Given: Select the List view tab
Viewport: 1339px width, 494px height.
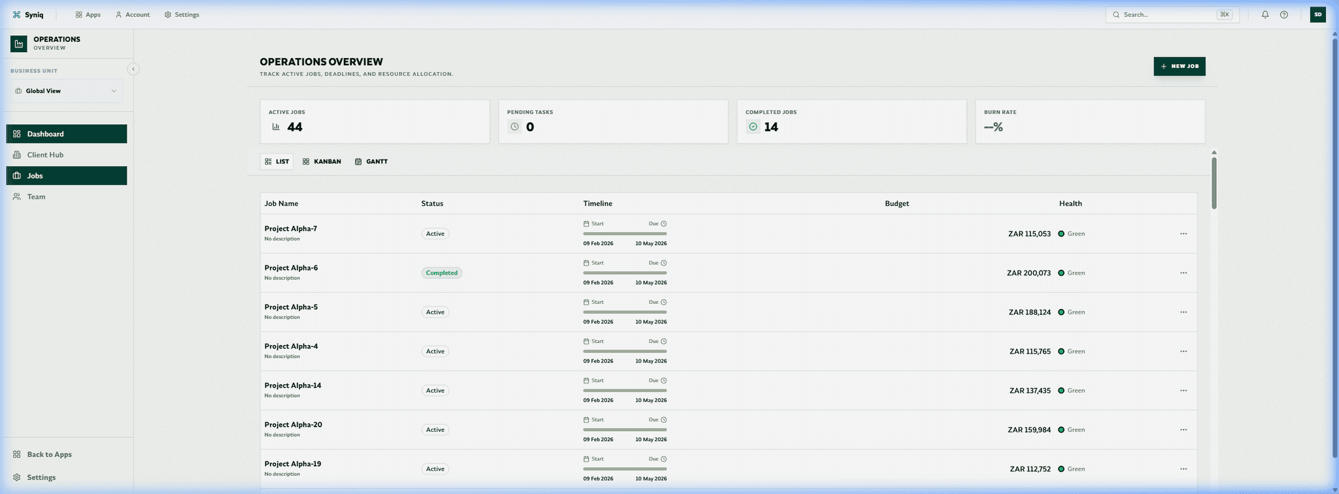Looking at the screenshot, I should (x=277, y=161).
